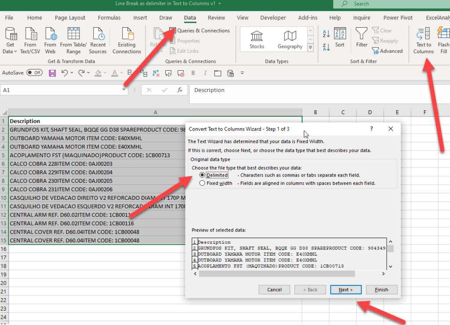Open the Name Box dropdown
The width and height of the screenshot is (450, 325).
(123, 90)
